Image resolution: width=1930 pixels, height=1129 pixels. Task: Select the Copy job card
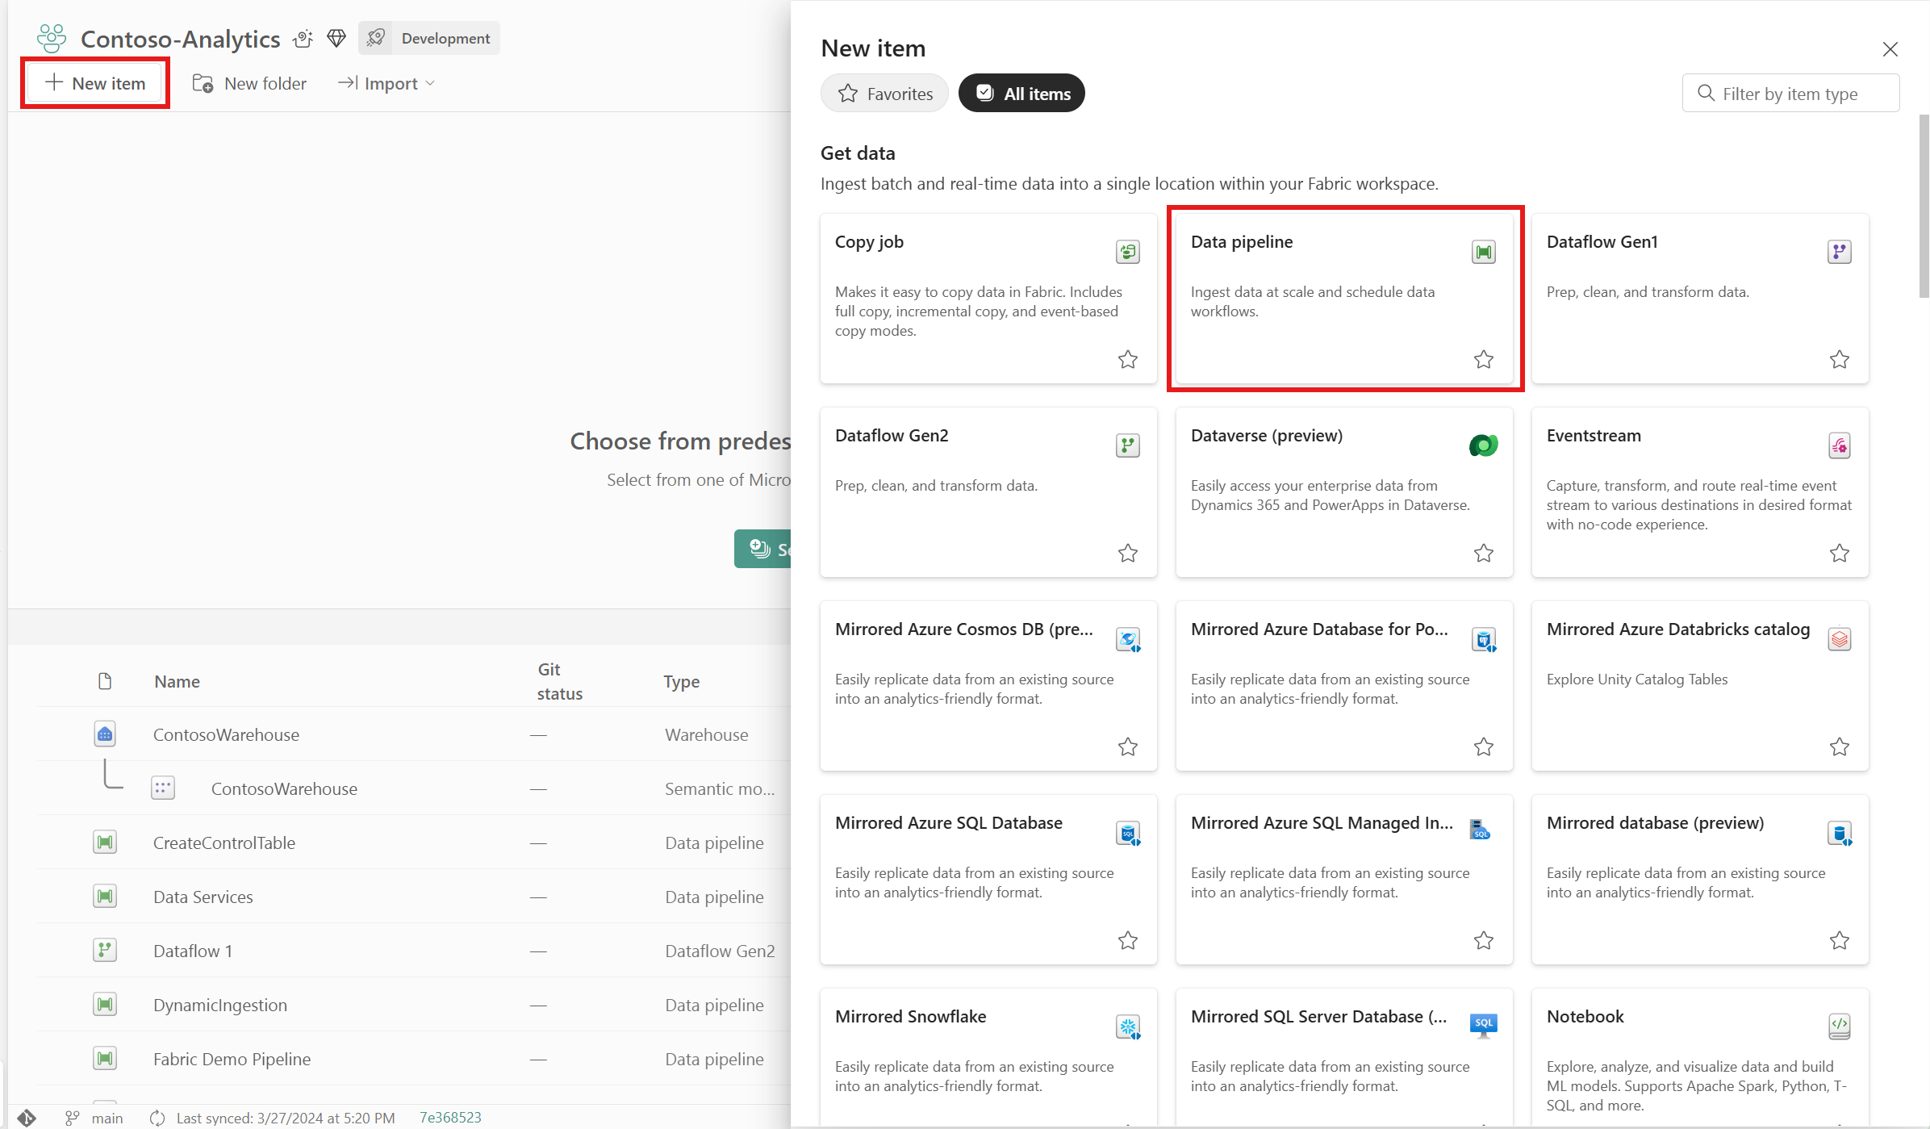(988, 299)
